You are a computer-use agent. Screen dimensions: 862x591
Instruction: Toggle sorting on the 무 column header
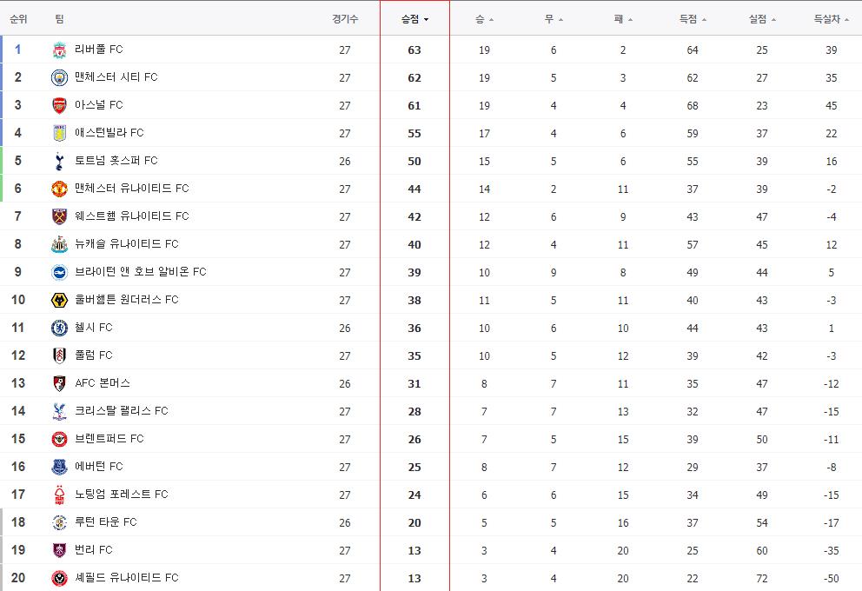coord(560,17)
